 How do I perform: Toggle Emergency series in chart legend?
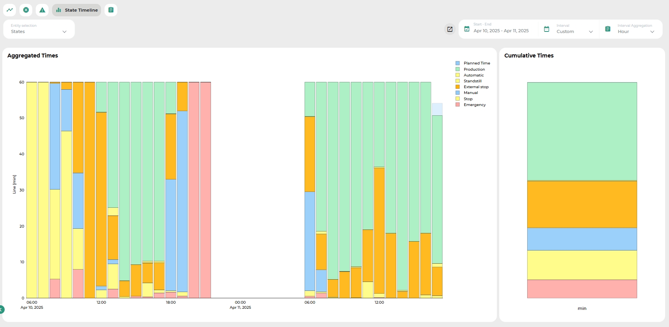(474, 105)
